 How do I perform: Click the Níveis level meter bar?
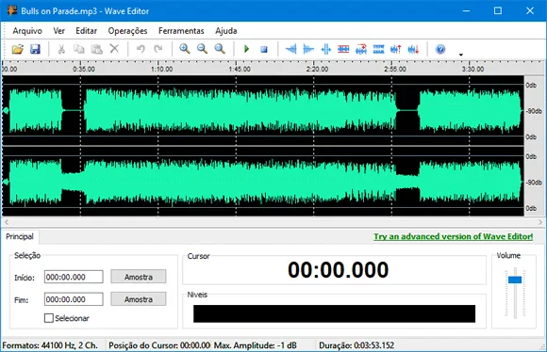[x=334, y=313]
